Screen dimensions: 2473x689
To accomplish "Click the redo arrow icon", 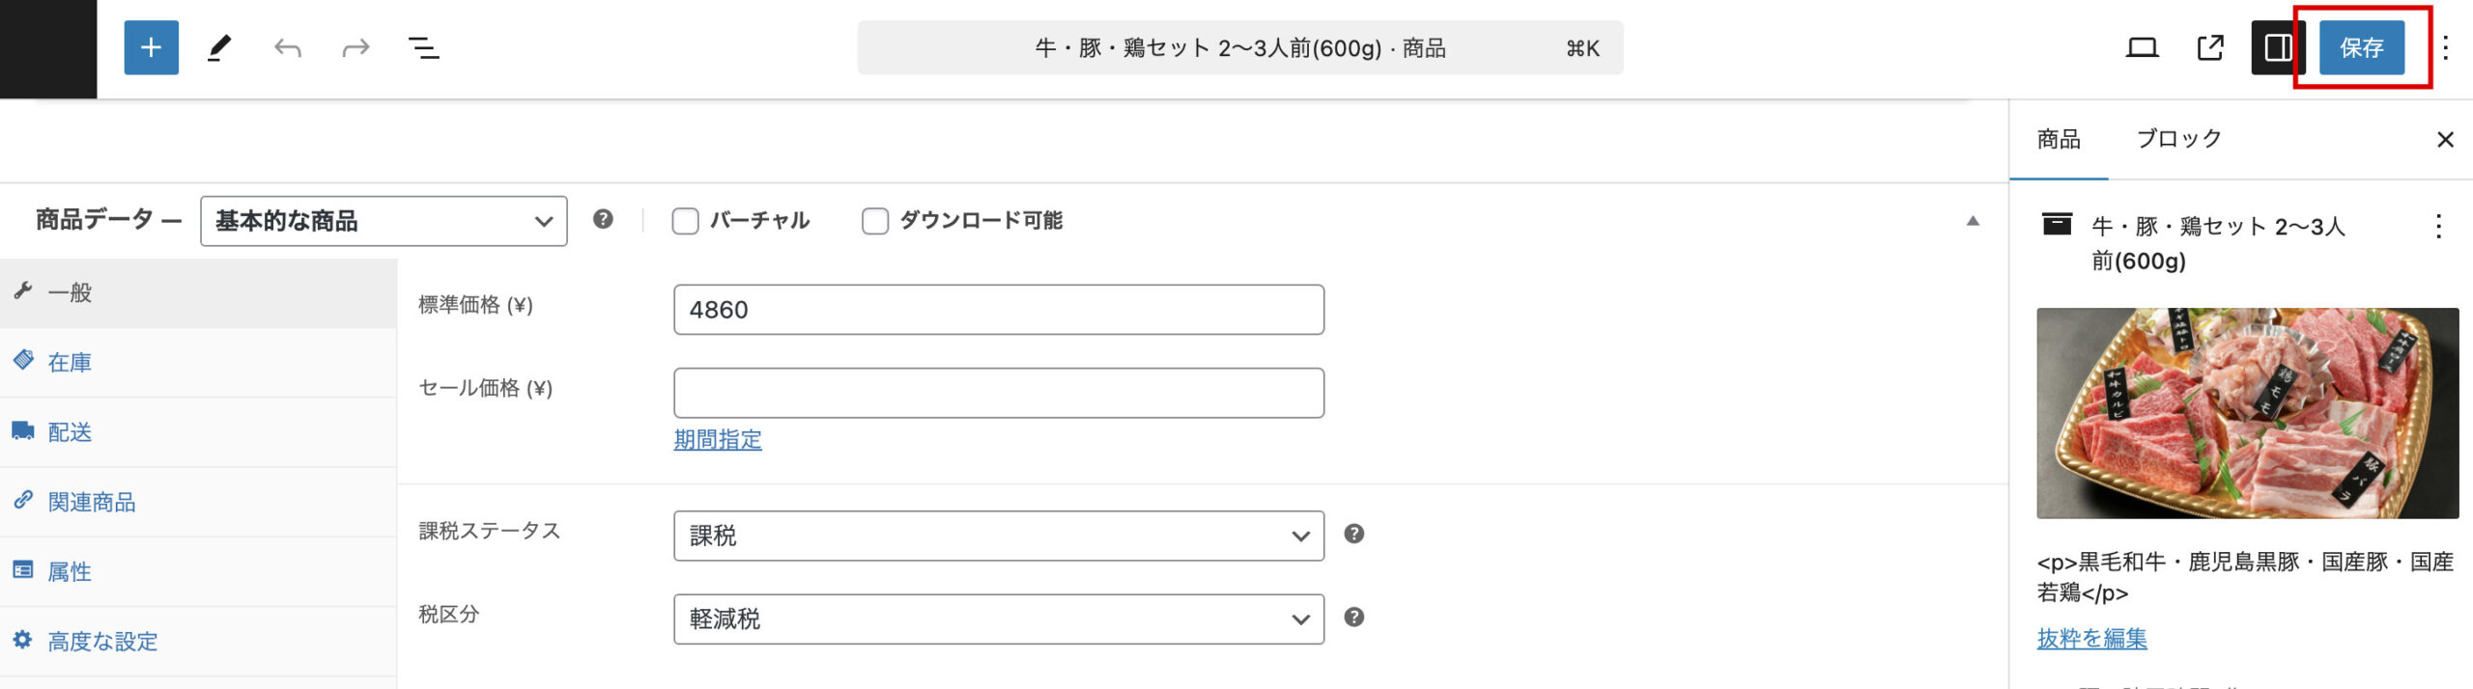I will (355, 47).
